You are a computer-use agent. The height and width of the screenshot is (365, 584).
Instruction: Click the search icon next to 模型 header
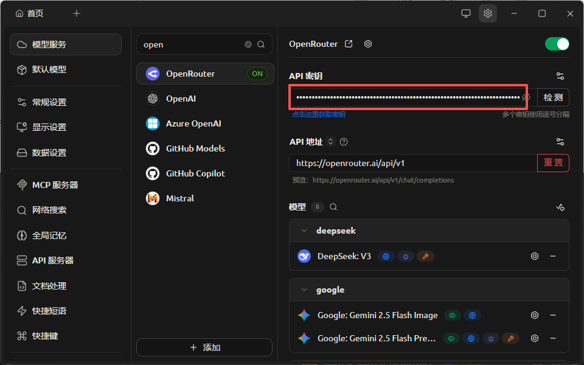tap(333, 207)
